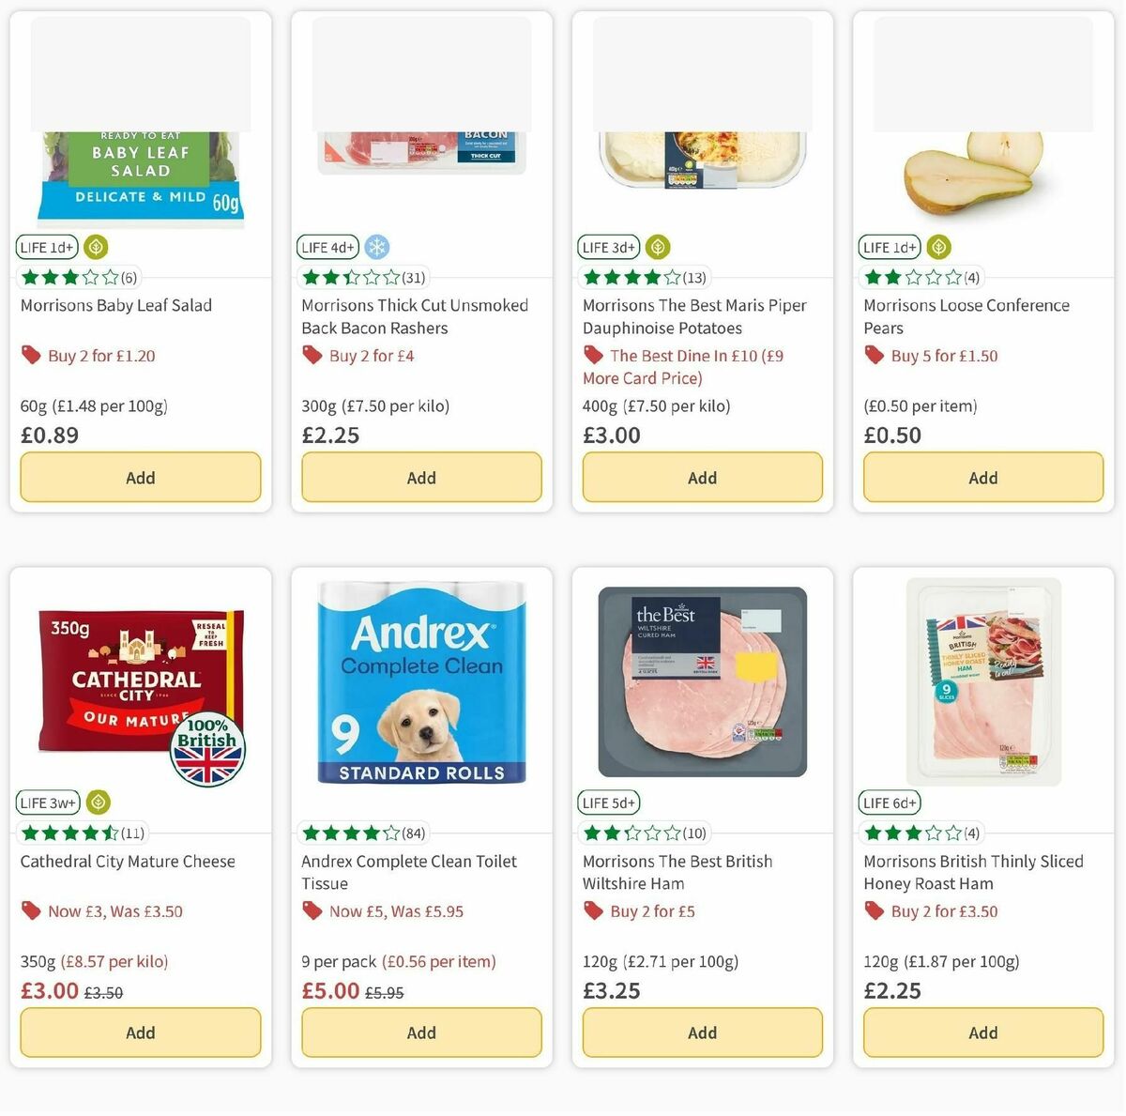Click the organic icon on Loose Conference Pears
This screenshot has width=1126, height=1116.
coord(939,247)
